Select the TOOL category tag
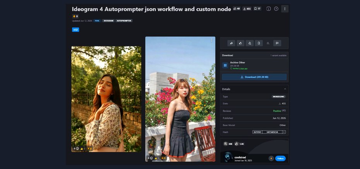The image size is (360, 169). pyautogui.click(x=97, y=20)
